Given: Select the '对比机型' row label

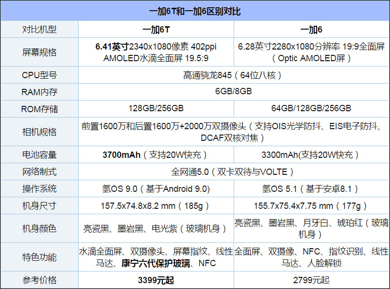Looking at the screenshot, I should coord(39,30).
